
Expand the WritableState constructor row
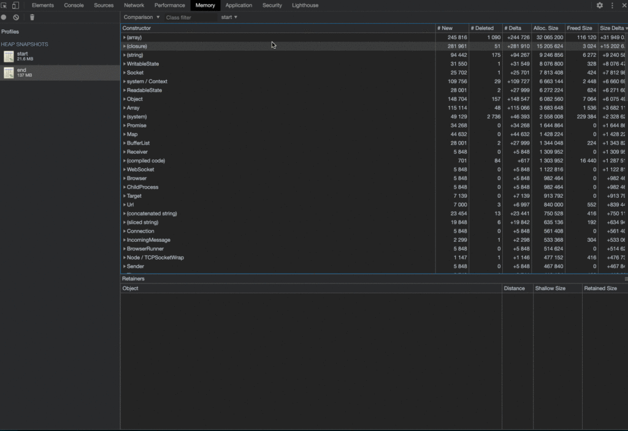click(124, 64)
